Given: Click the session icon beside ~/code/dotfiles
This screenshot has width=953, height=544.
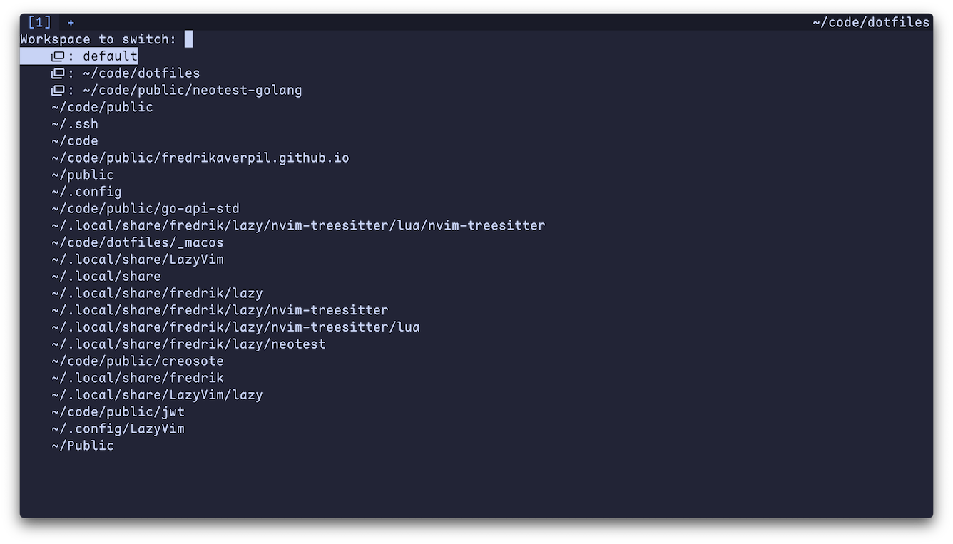Looking at the screenshot, I should tap(57, 73).
